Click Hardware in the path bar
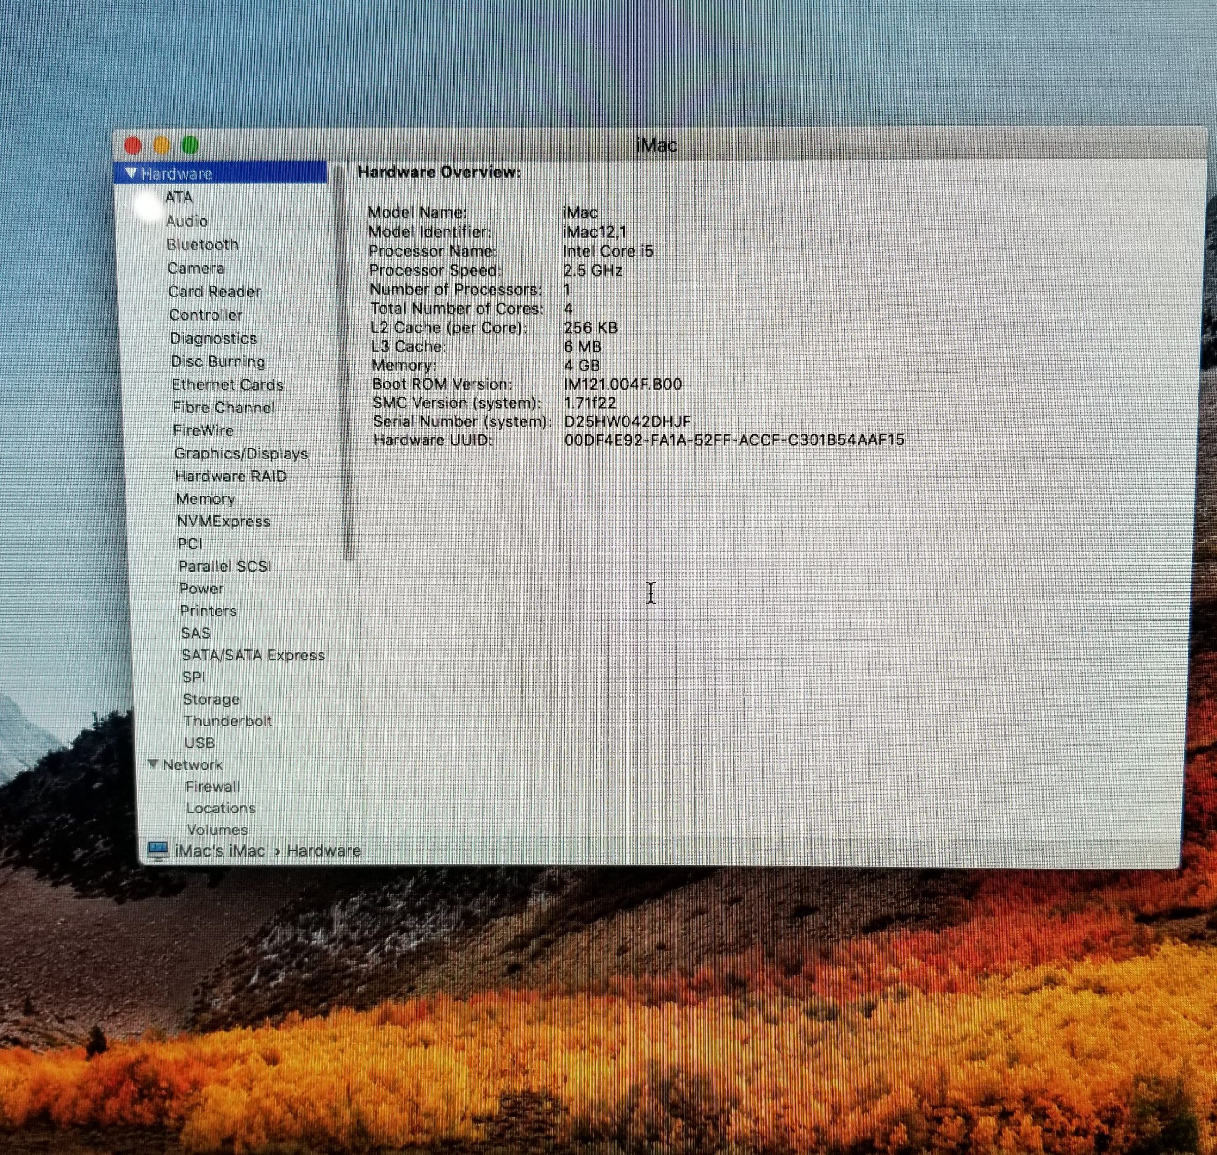Viewport: 1217px width, 1155px height. click(x=323, y=851)
